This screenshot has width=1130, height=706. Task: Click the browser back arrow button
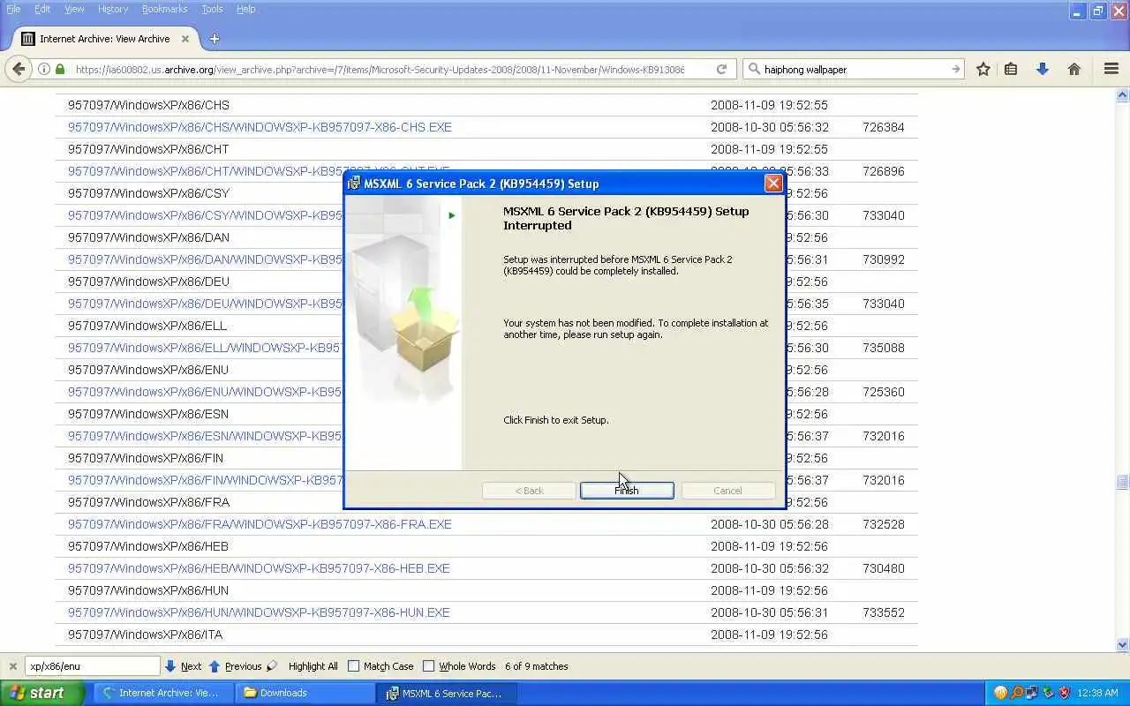(19, 69)
